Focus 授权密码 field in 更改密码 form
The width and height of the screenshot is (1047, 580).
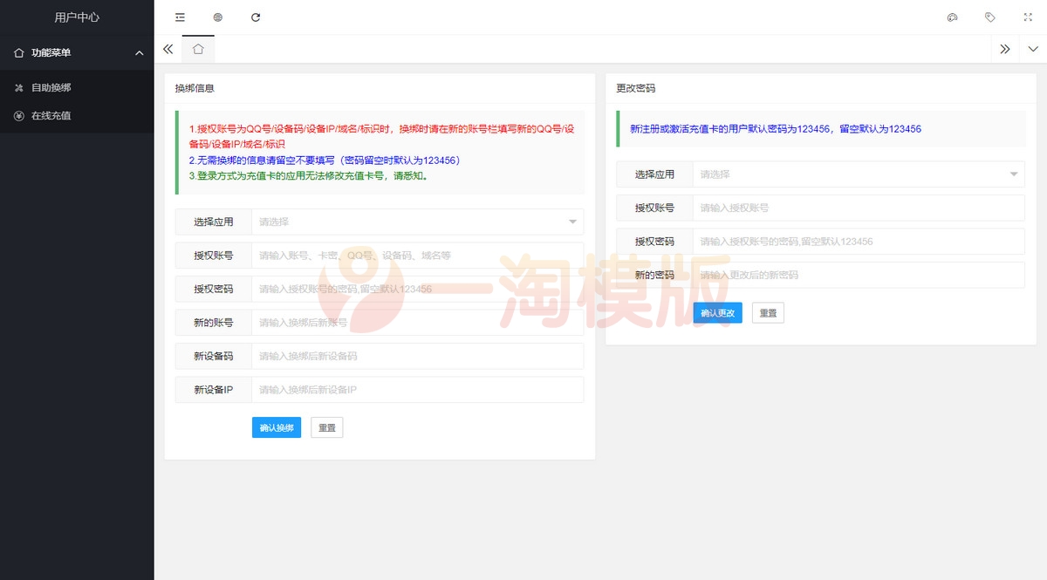click(x=859, y=242)
